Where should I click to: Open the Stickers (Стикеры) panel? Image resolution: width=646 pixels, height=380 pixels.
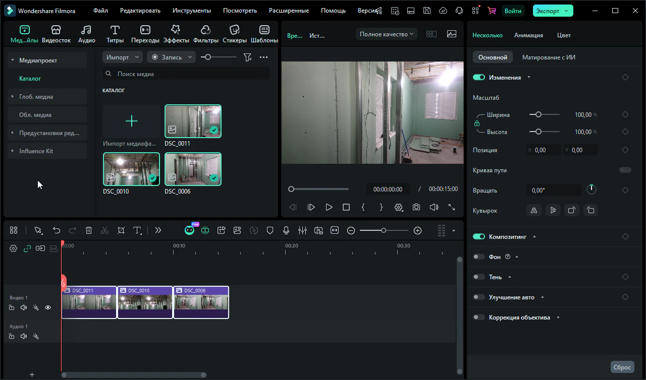pyautogui.click(x=234, y=34)
